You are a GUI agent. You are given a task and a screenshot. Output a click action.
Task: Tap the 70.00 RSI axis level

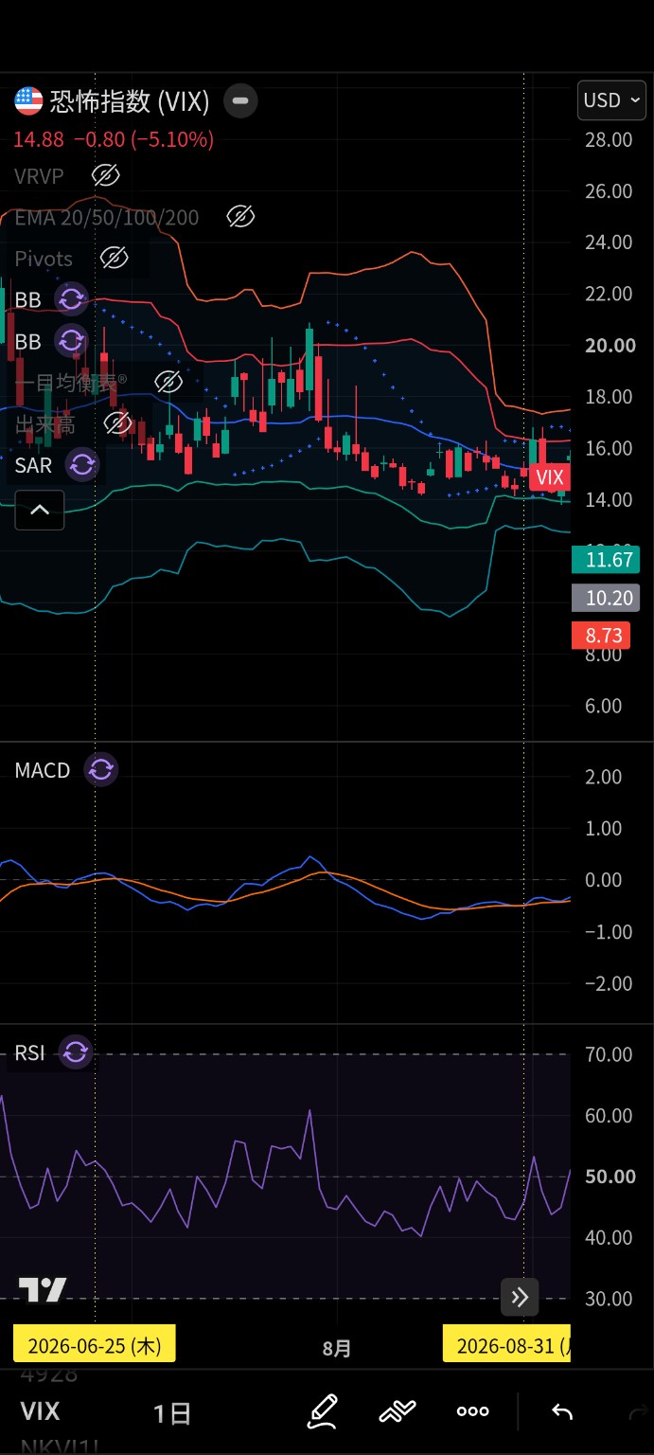click(610, 1053)
